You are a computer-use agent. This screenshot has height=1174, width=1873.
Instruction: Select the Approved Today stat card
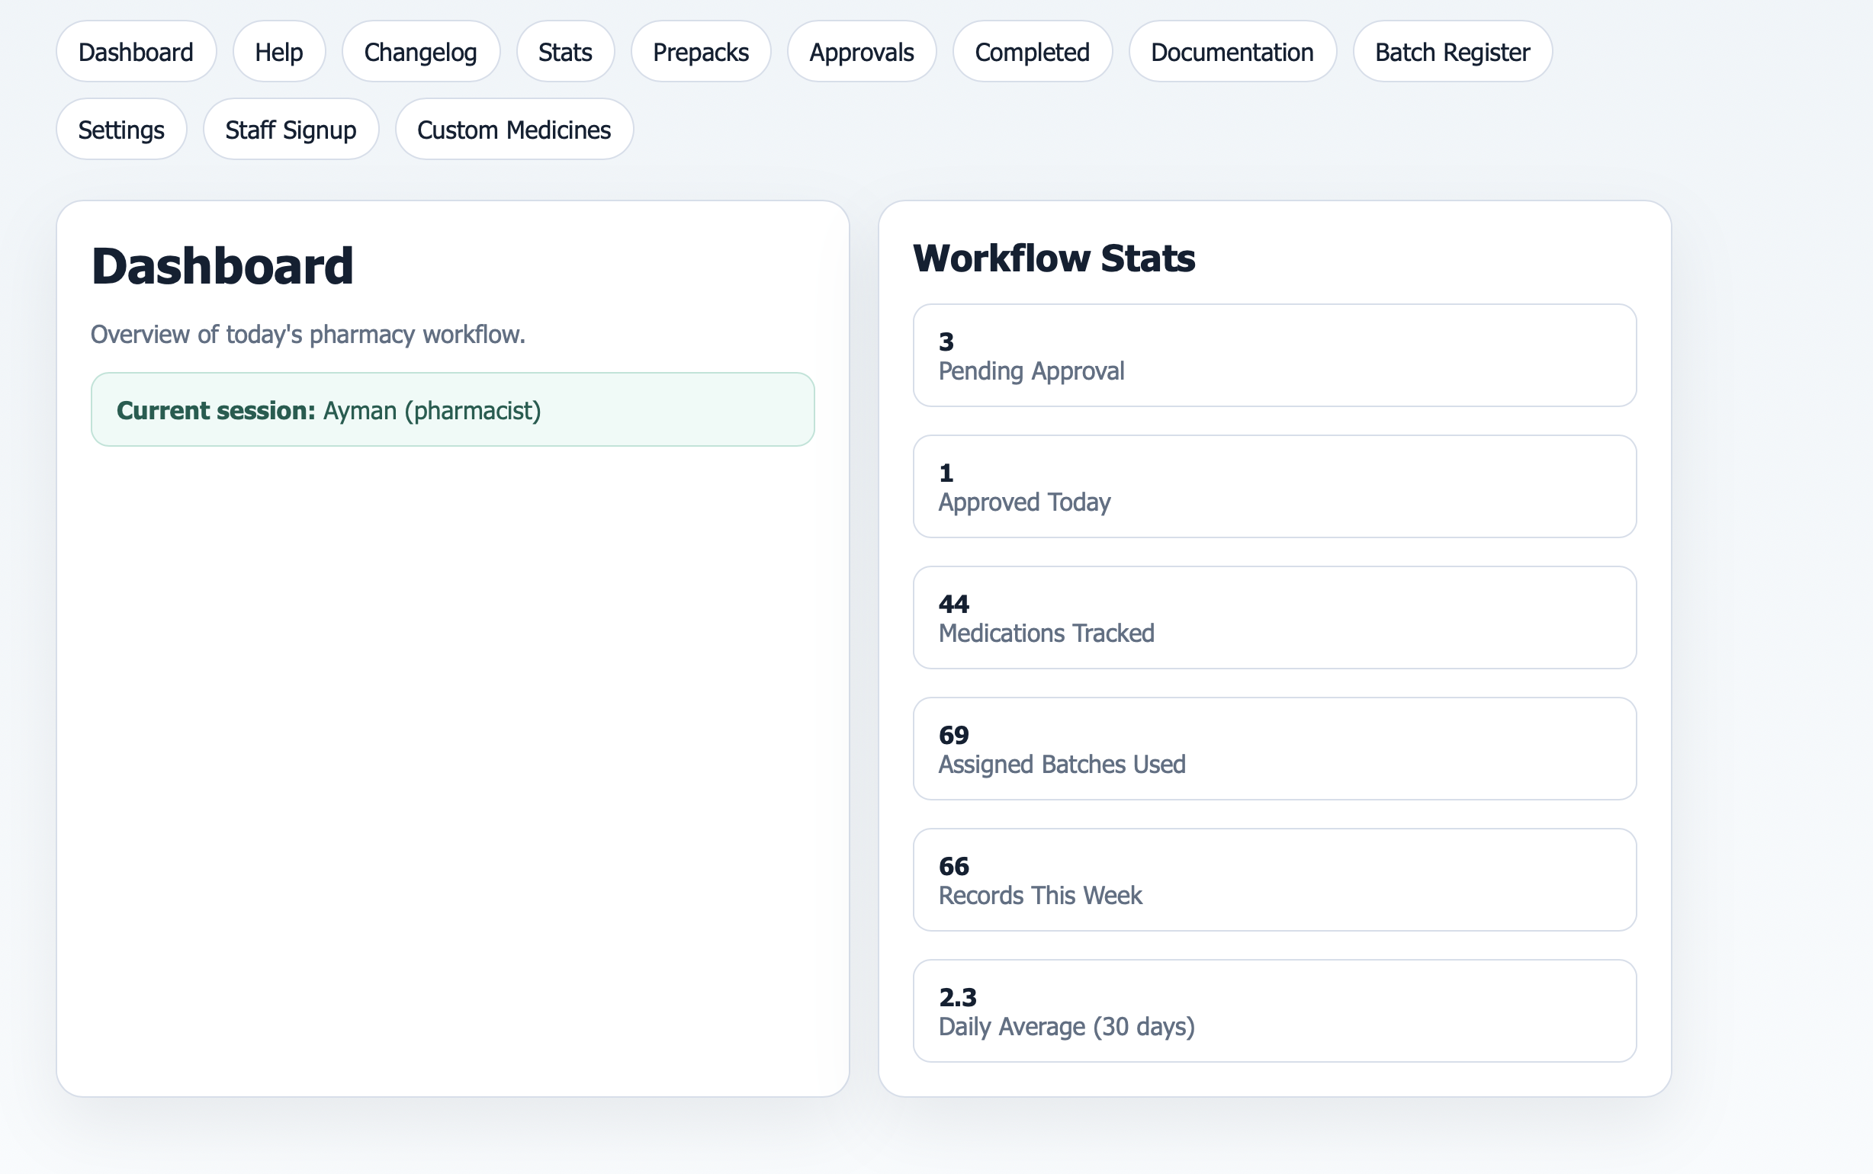point(1274,487)
